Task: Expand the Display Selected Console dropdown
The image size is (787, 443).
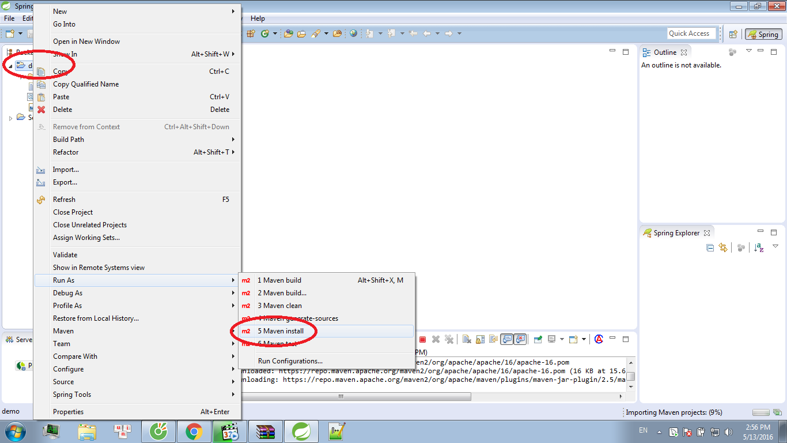Action: pyautogui.click(x=562, y=339)
